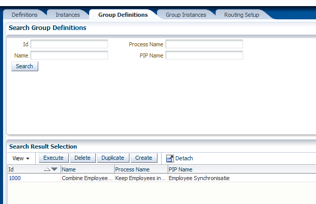
Task: Sort Id column descending arrow
Action: point(54,169)
